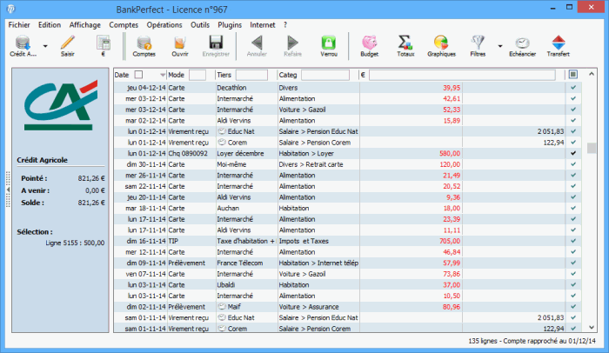Open the Comptes menu

point(124,25)
